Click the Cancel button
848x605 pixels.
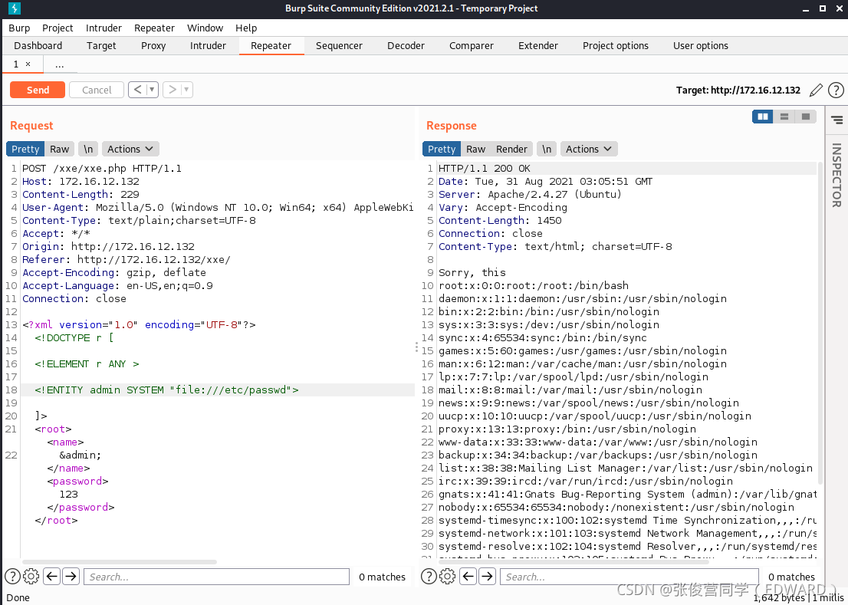tap(97, 90)
